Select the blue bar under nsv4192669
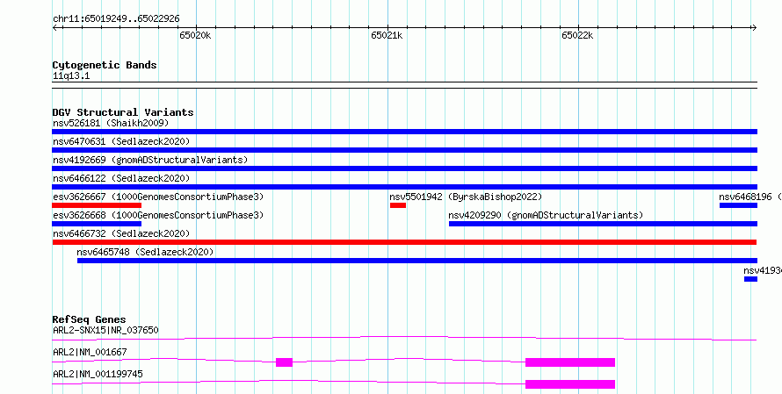The height and width of the screenshot is (394, 782). [x=404, y=168]
